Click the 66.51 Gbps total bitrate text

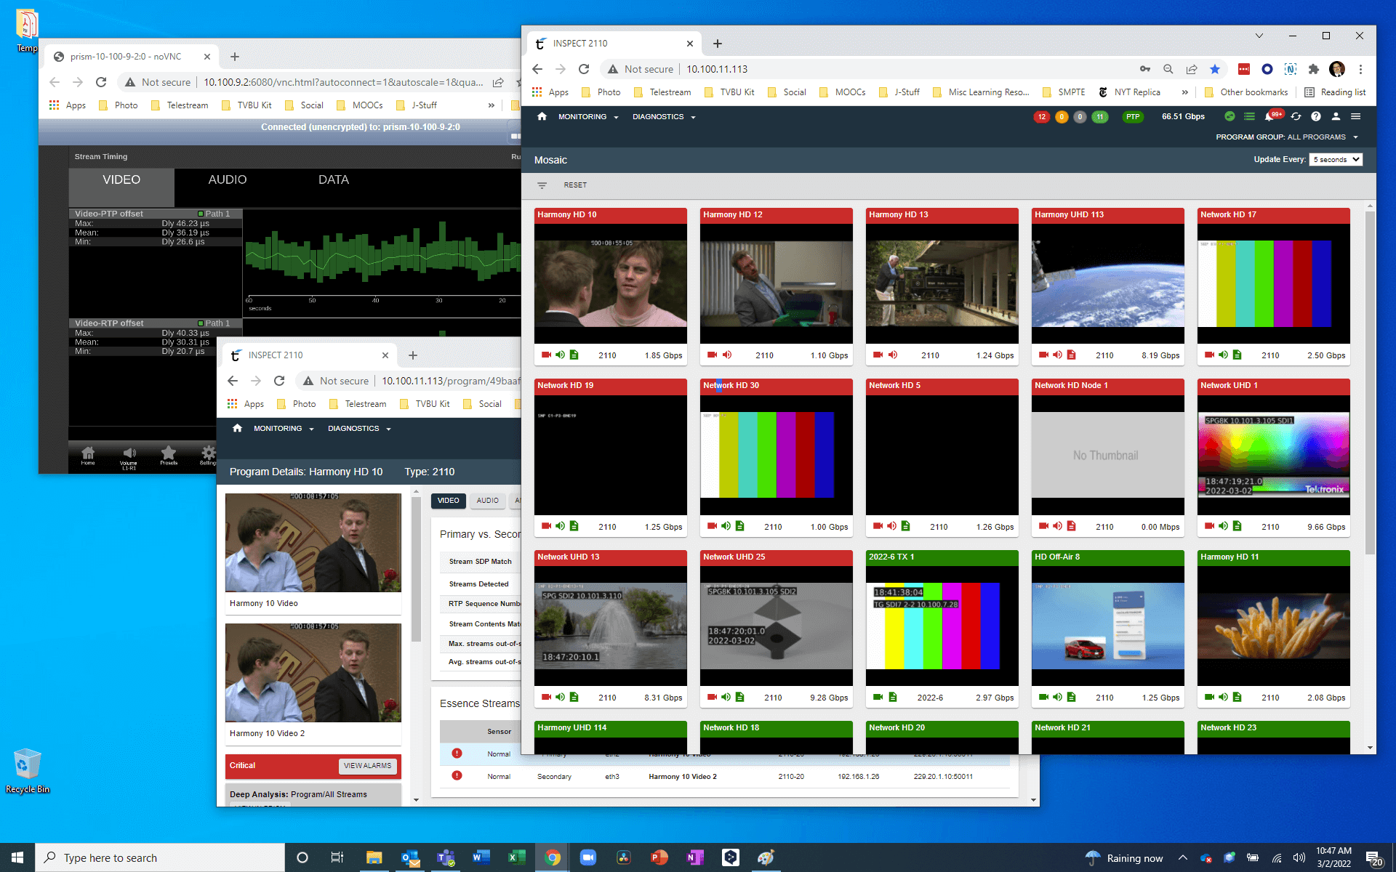tap(1183, 116)
